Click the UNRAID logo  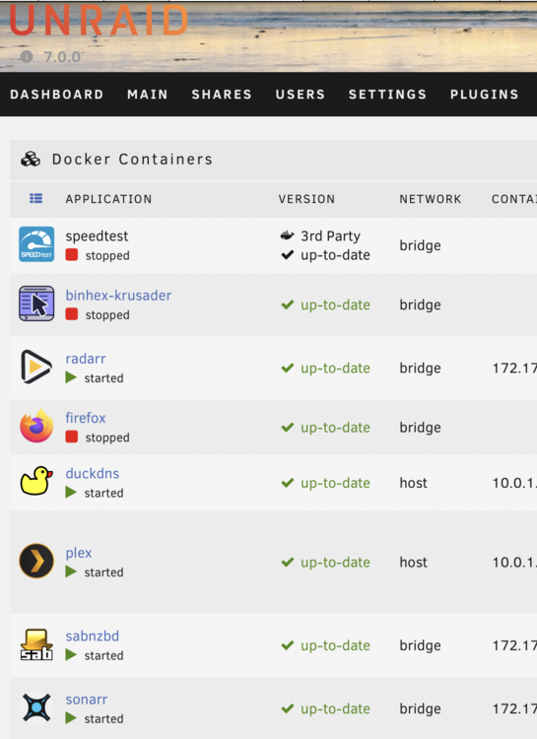(99, 20)
